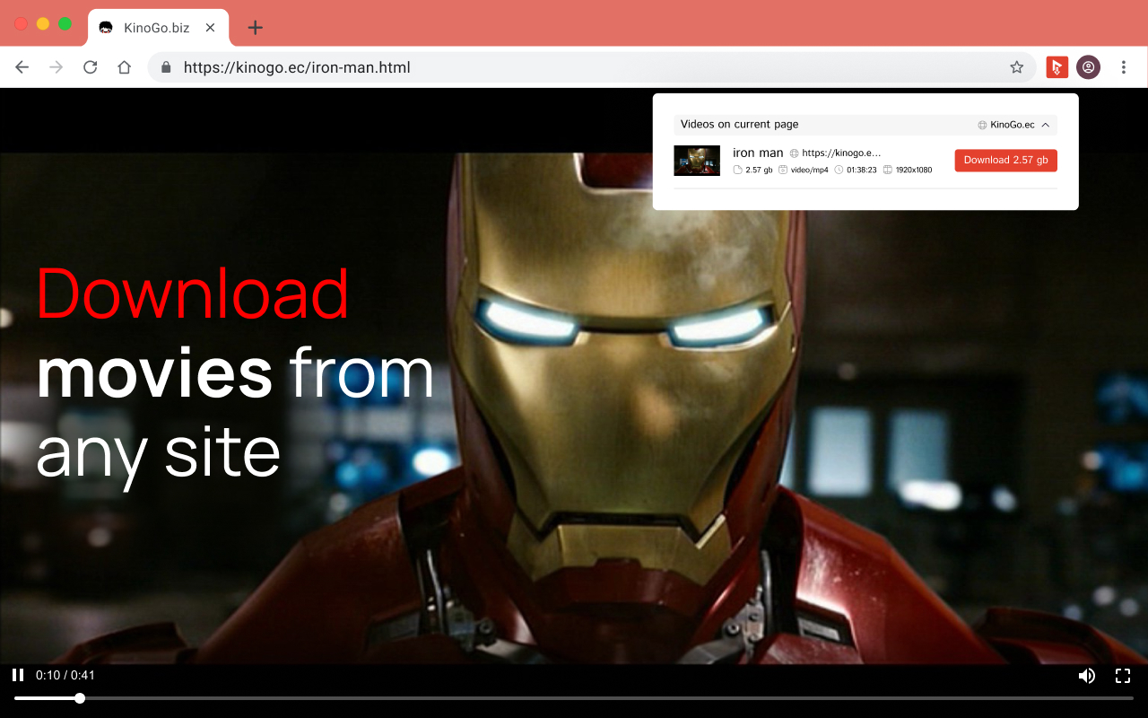Go to the browser home page
The image size is (1148, 718).
(125, 67)
